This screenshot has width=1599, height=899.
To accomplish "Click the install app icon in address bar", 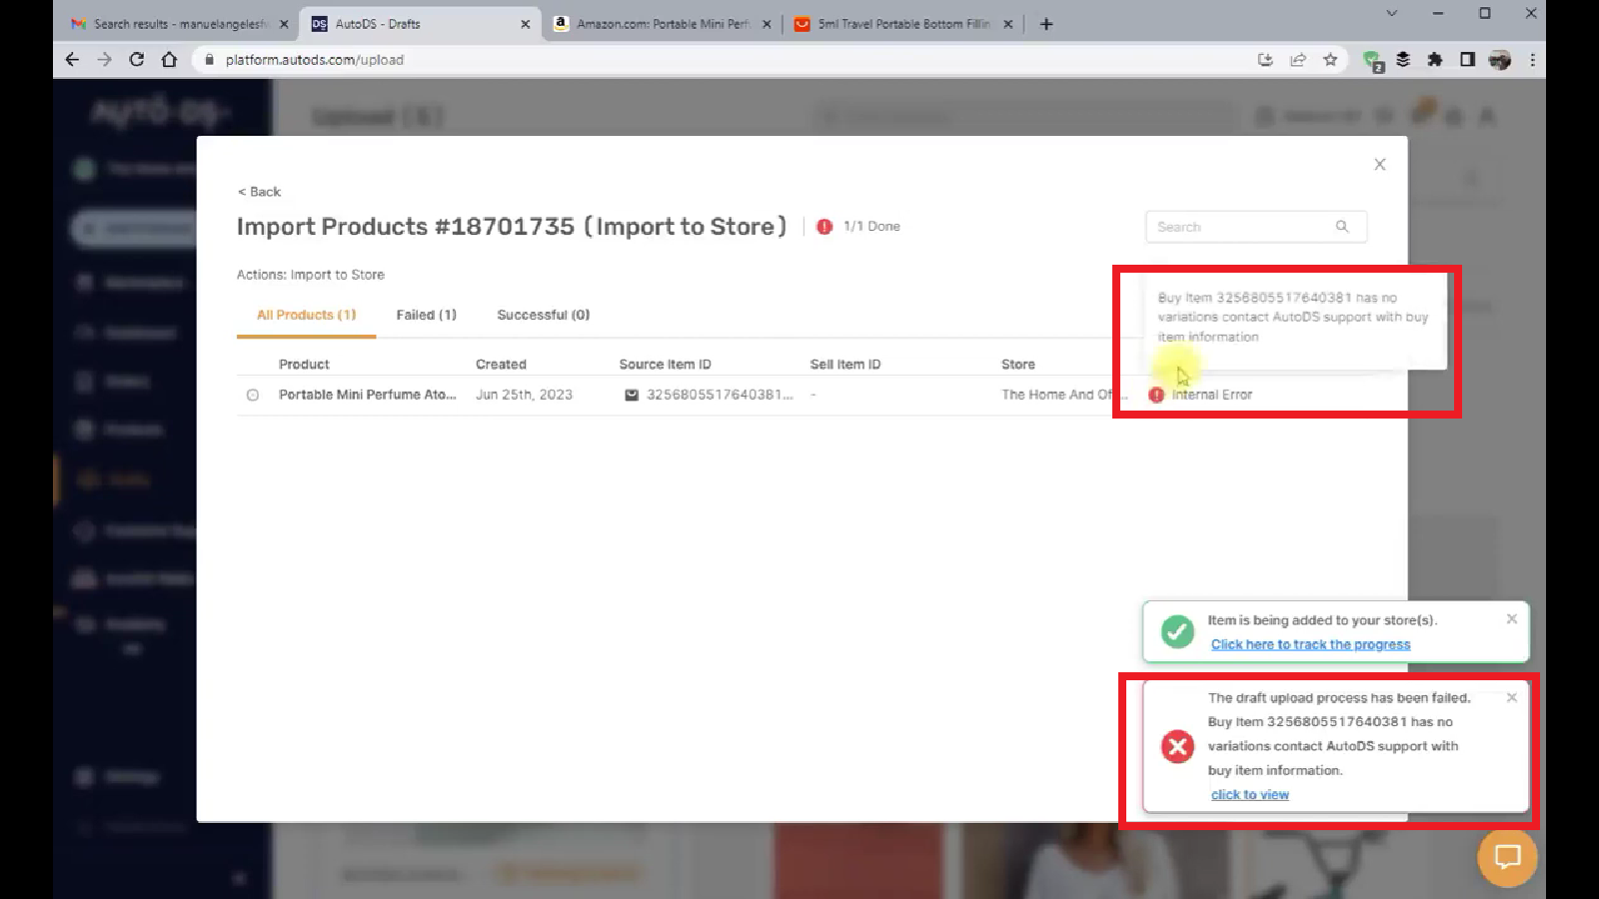I will pyautogui.click(x=1265, y=60).
